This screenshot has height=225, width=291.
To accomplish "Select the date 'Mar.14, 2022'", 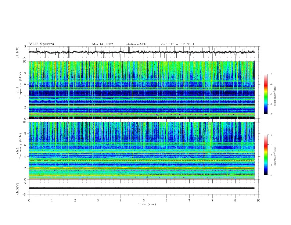I will pyautogui.click(x=103, y=44).
